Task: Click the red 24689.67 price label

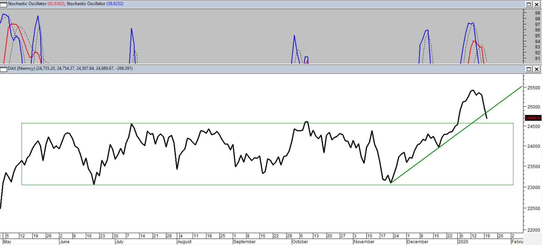Action: click(533, 118)
